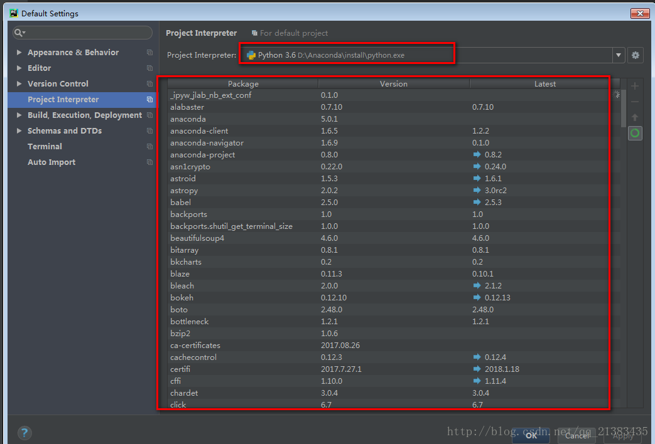
Task: Select the ca-certificates package row
Action: pyautogui.click(x=394, y=345)
